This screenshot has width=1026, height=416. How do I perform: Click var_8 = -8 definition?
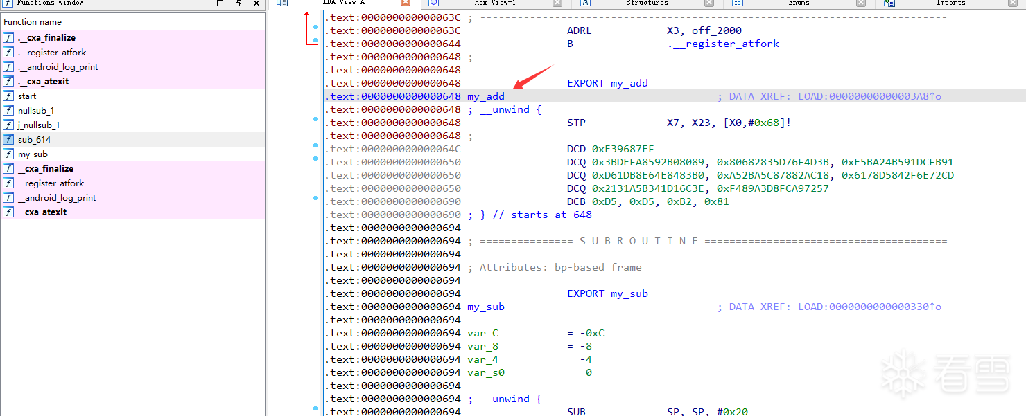tap(529, 346)
